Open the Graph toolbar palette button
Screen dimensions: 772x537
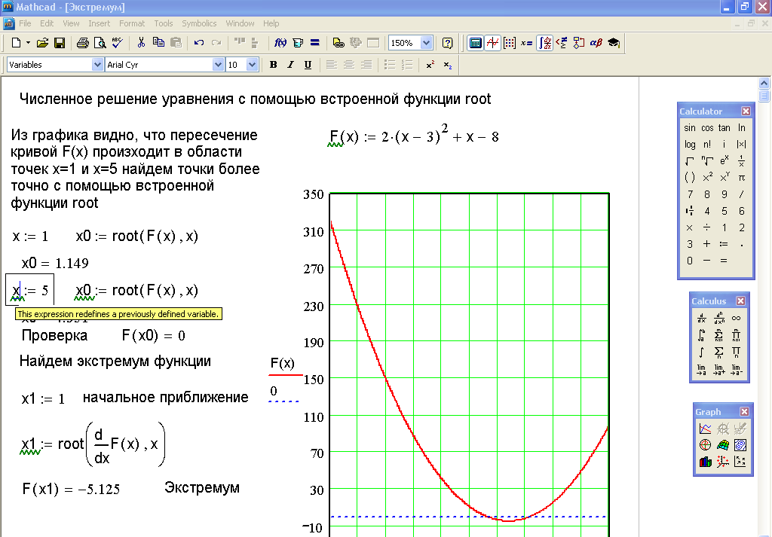coord(492,43)
